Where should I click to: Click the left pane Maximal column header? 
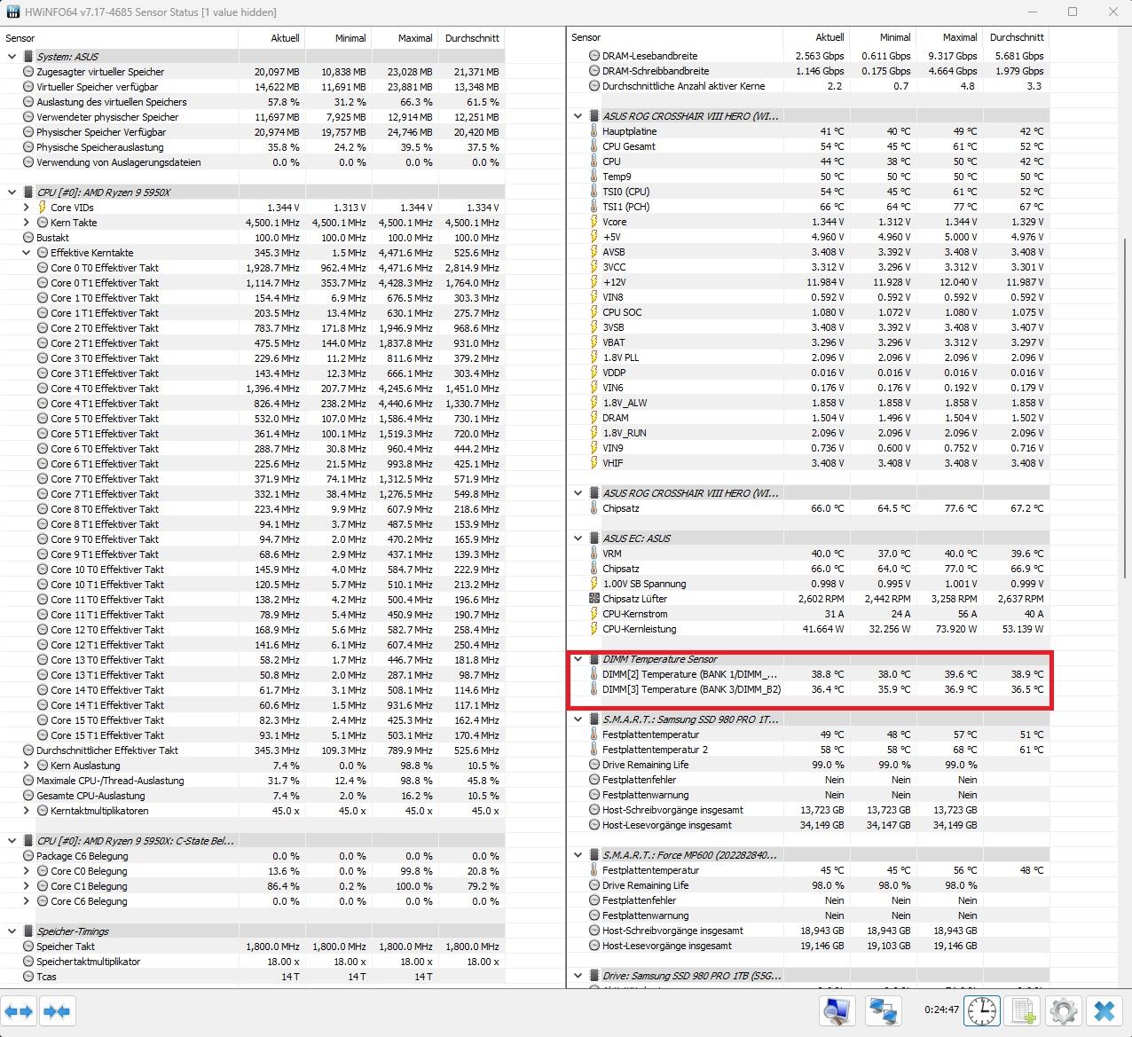click(x=405, y=38)
